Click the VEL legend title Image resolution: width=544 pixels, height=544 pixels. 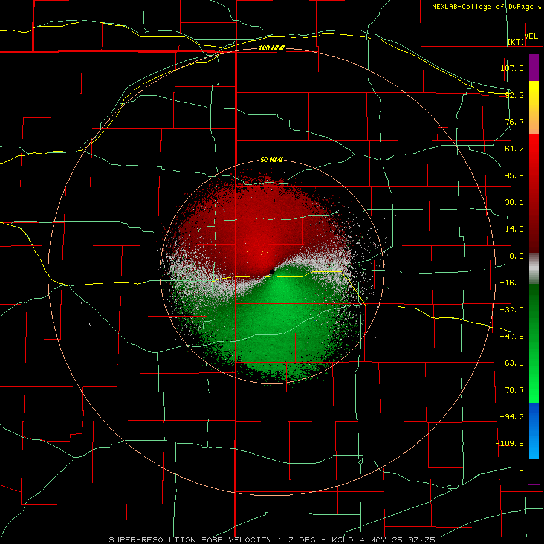click(531, 36)
